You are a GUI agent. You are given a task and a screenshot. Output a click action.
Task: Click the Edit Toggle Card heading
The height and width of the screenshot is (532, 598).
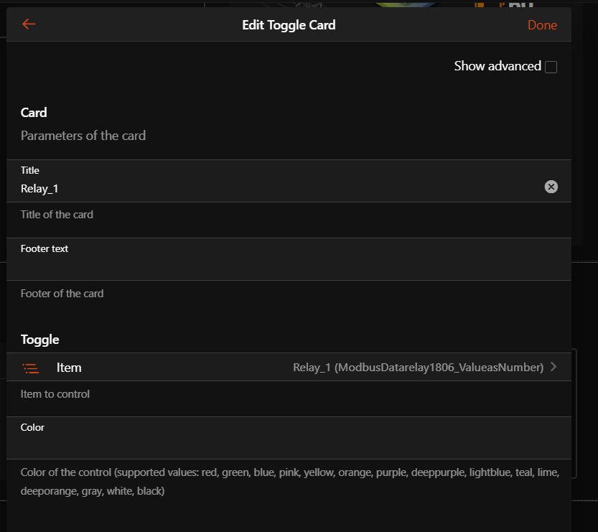[289, 25]
